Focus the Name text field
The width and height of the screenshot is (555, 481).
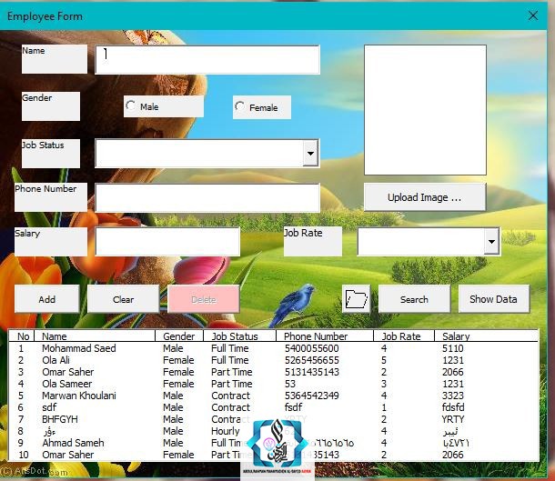(207, 60)
